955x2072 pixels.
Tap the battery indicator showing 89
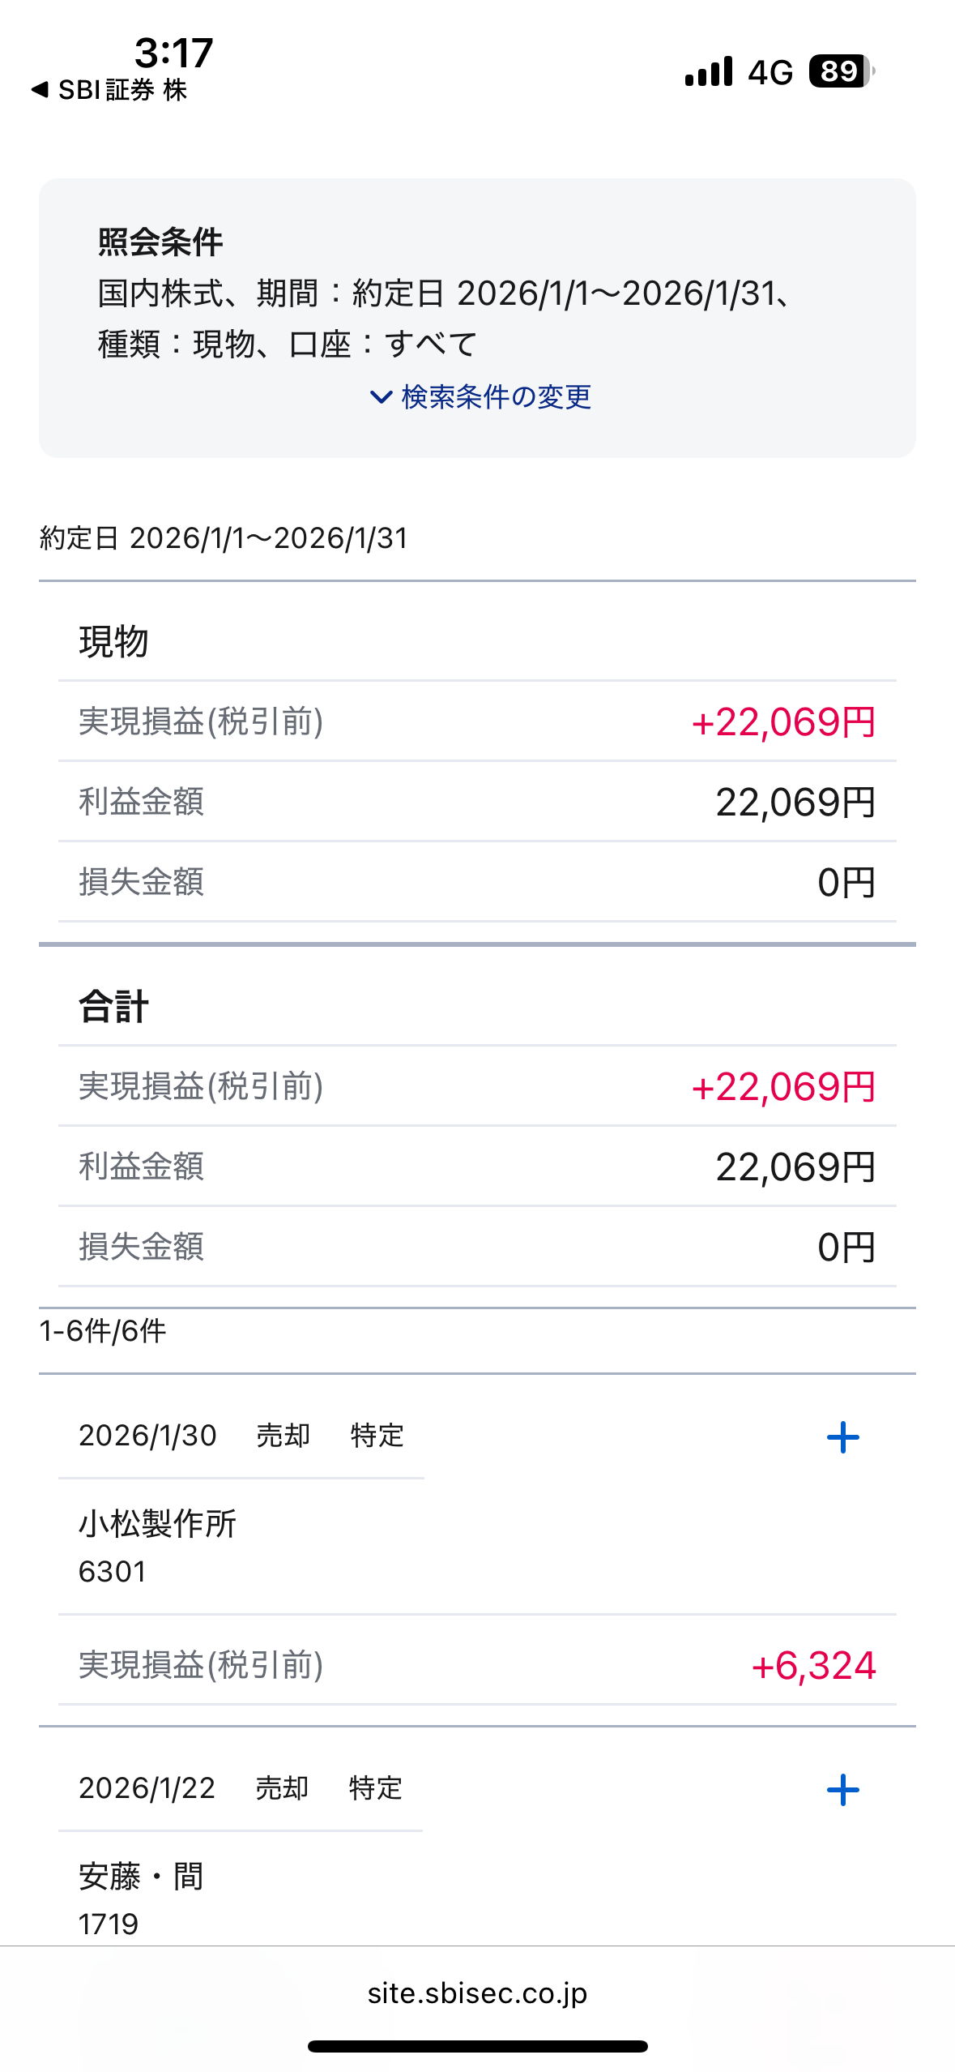tap(842, 71)
